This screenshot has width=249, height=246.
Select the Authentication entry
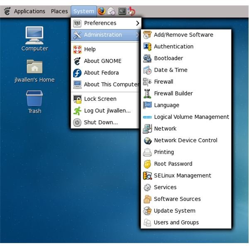(186, 46)
